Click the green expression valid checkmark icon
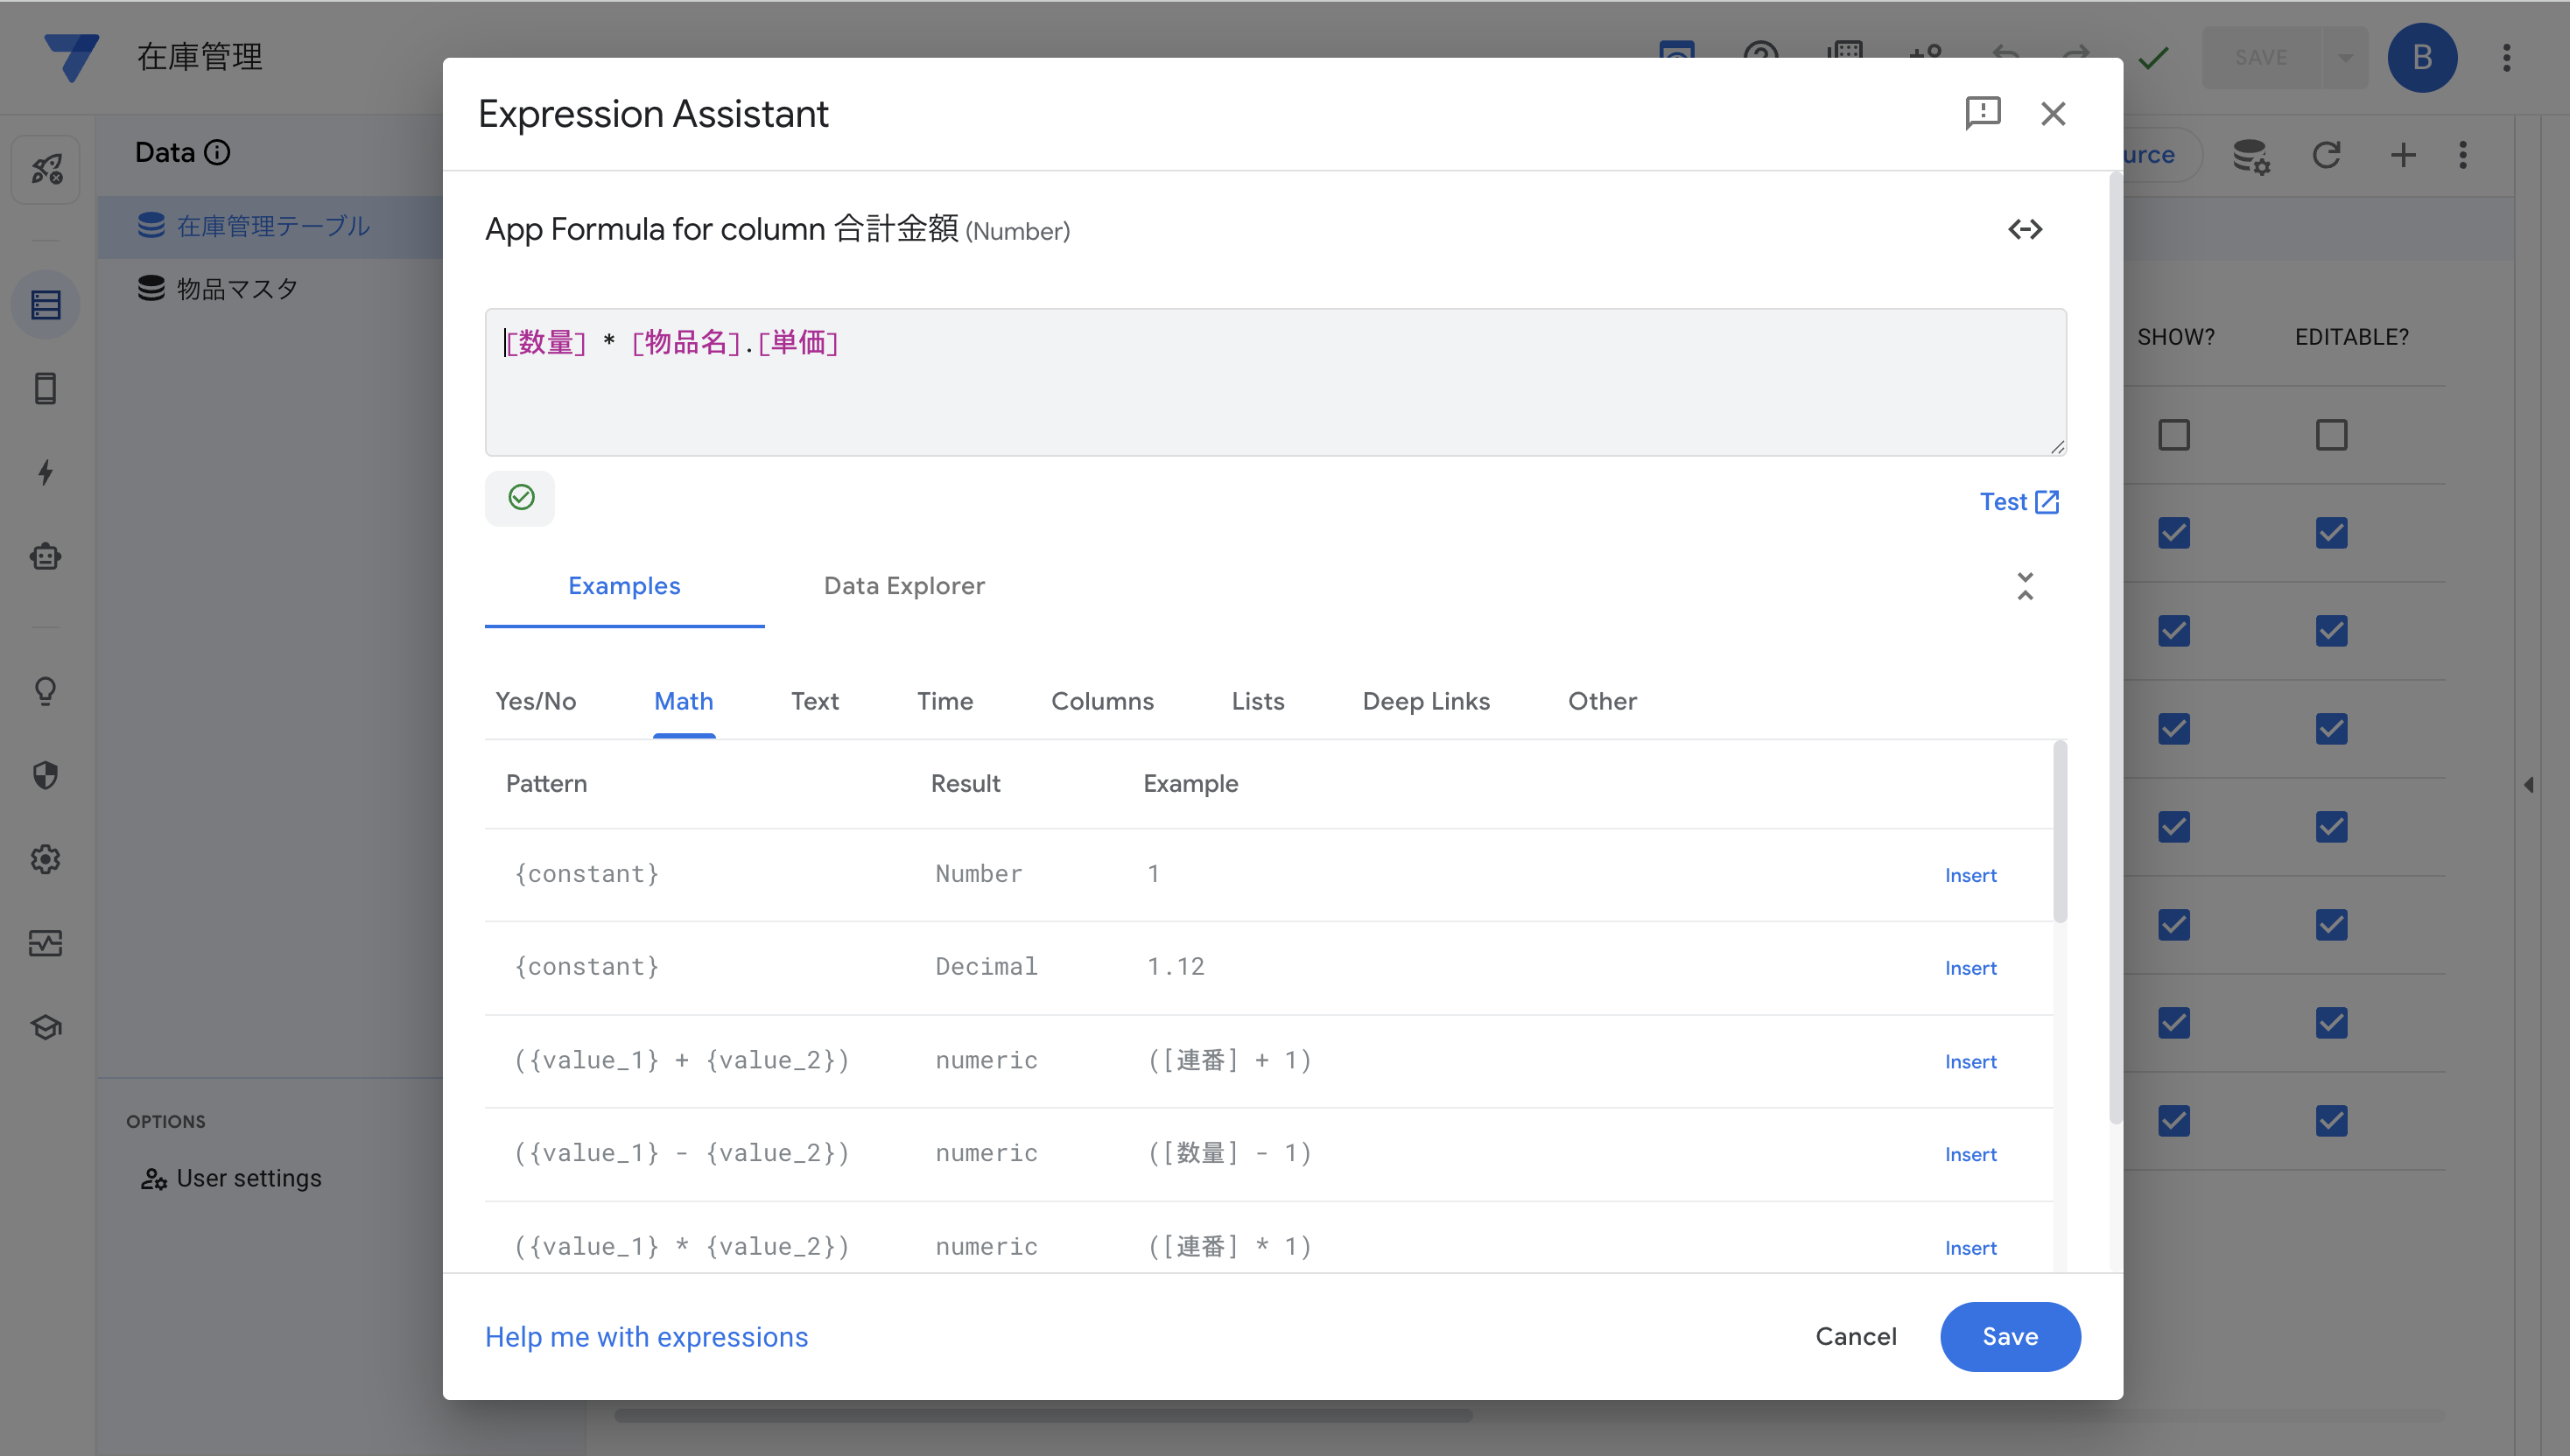Viewport: 2570px width, 1456px height. coord(520,498)
